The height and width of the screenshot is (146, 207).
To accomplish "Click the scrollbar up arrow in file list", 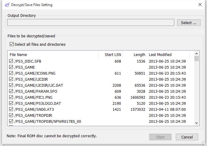I will (196, 54).
